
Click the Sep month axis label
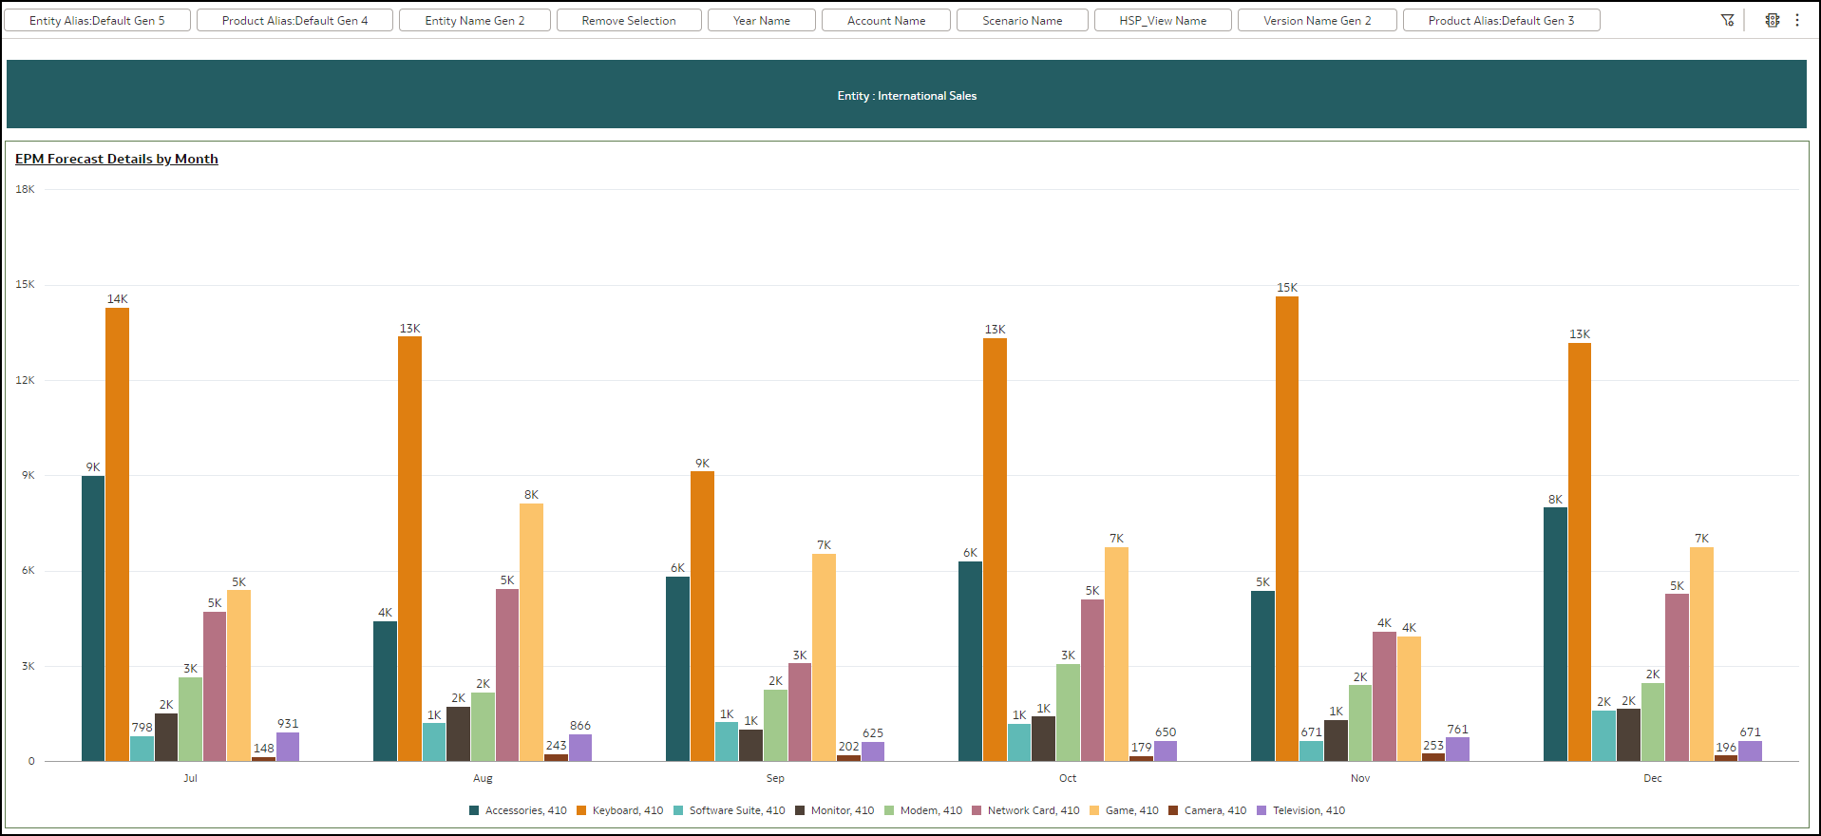point(775,778)
